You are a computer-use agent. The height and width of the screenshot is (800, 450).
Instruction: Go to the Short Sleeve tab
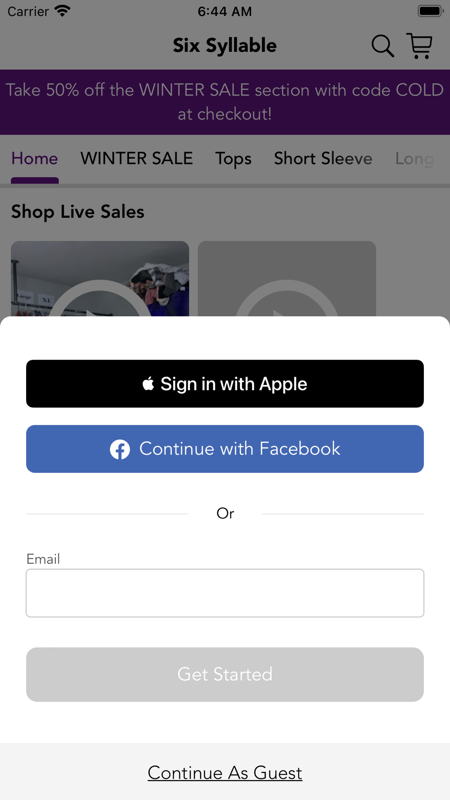[x=323, y=158]
